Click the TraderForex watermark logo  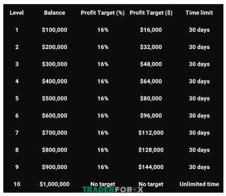(x=113, y=190)
